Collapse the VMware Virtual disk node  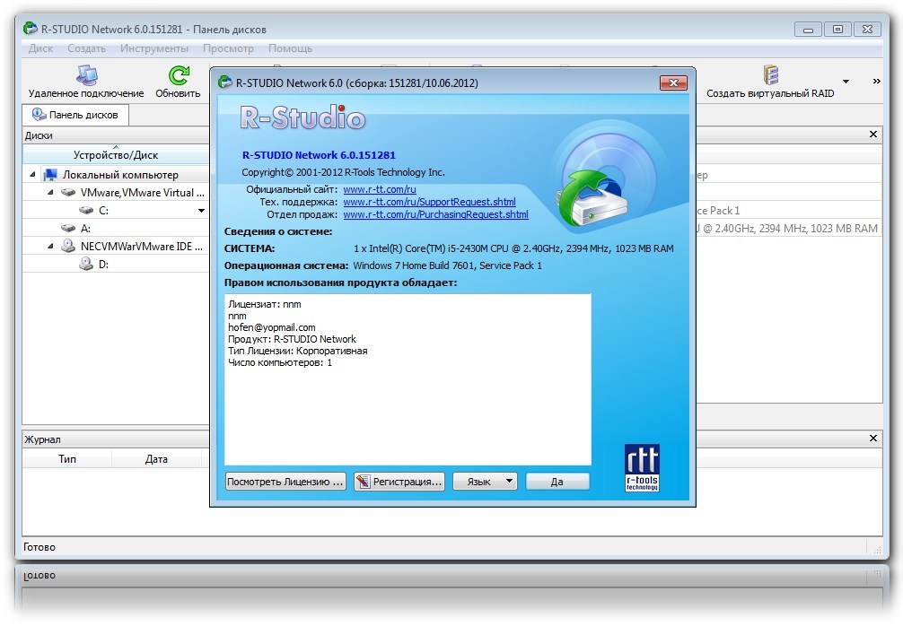click(x=50, y=193)
